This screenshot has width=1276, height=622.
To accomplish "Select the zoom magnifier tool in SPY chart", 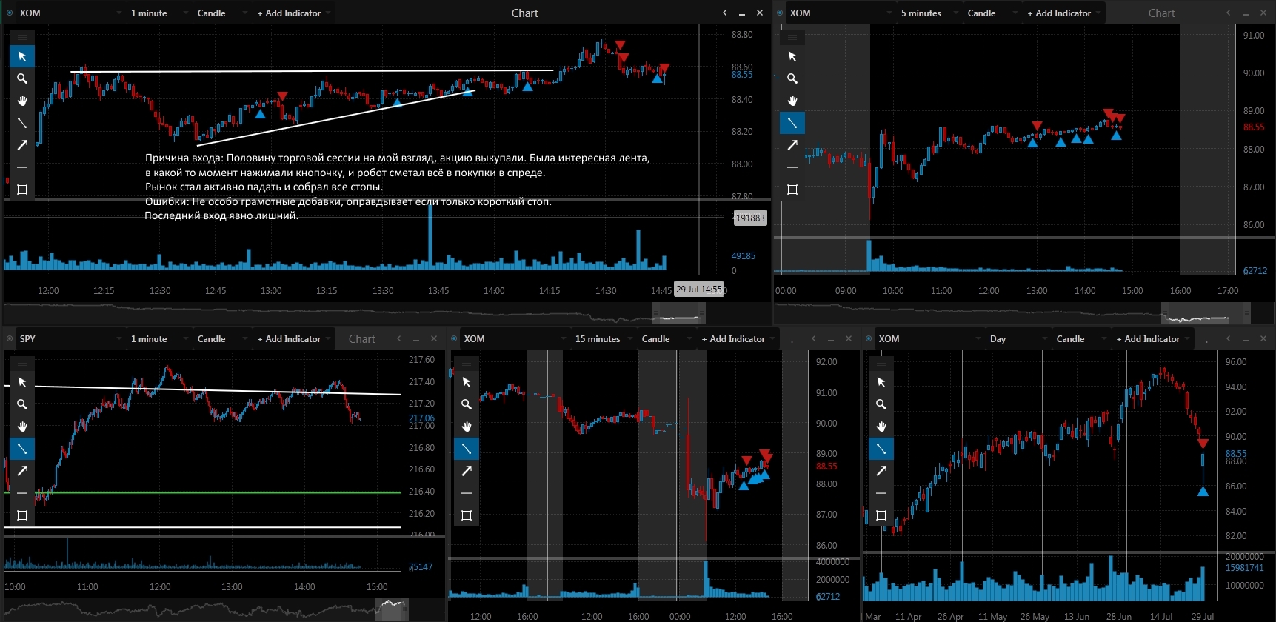I will point(22,404).
